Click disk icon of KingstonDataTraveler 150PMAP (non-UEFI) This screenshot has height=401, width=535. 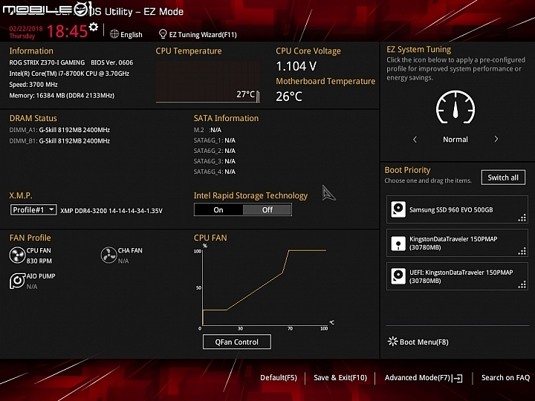(398, 243)
